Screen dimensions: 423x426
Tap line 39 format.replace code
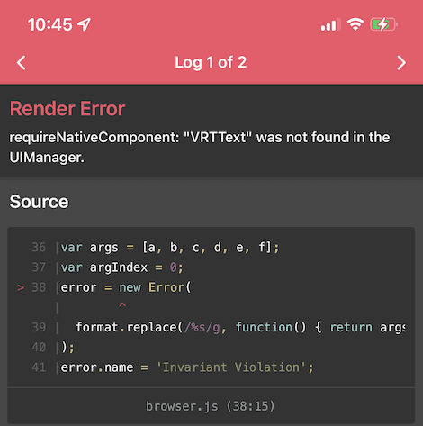point(240,327)
